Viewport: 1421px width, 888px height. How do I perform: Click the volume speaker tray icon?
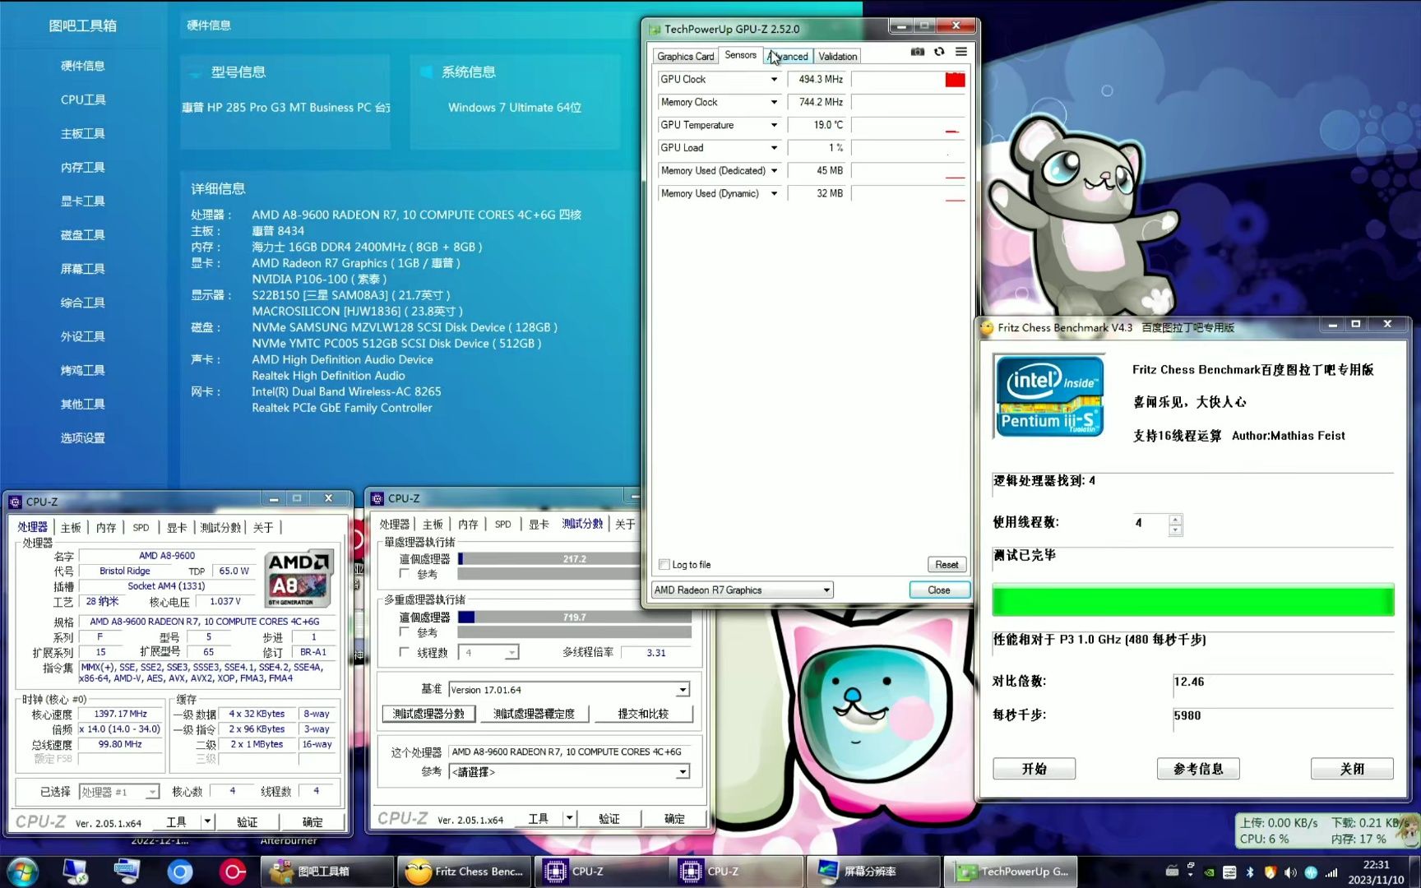pos(1290,872)
